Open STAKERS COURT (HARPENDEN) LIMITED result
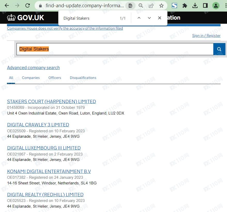 pos(51,101)
